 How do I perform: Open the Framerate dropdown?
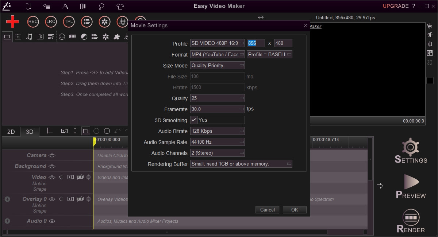(218, 109)
